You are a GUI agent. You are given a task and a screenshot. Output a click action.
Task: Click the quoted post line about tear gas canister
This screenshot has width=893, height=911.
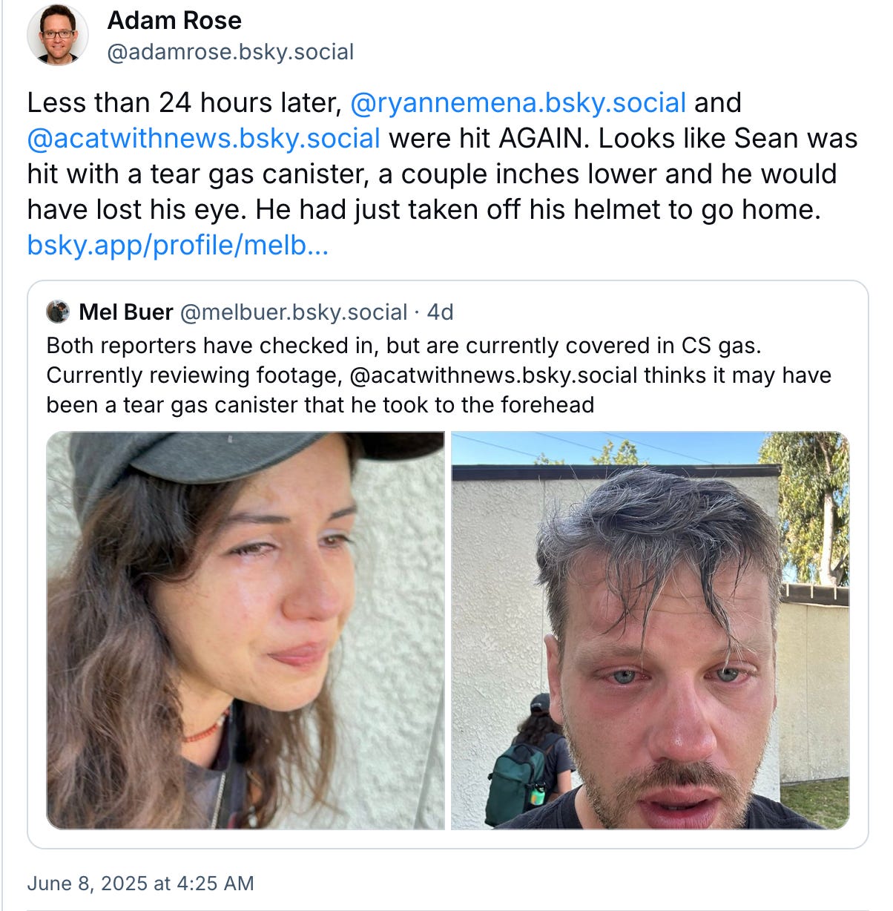click(320, 405)
